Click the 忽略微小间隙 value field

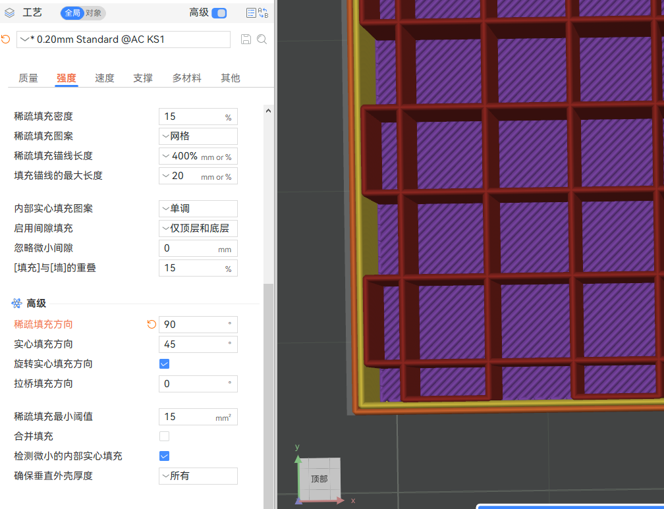(x=198, y=248)
